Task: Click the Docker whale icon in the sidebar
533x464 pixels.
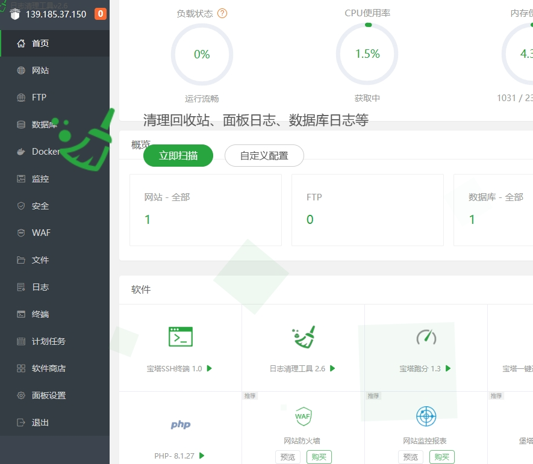Action: click(21, 152)
